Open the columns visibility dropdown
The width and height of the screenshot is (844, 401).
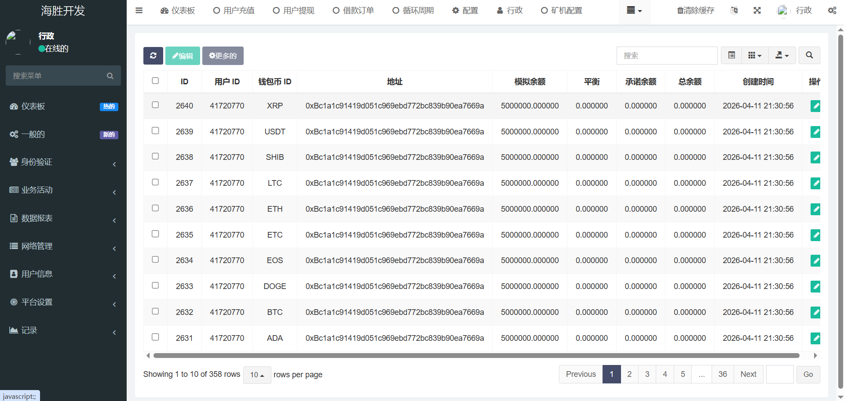[x=755, y=55]
